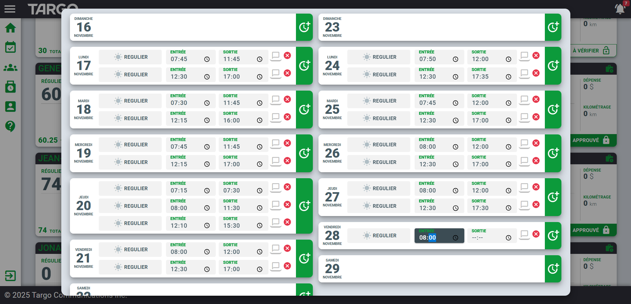631x304 pixels.
Task: Add a shift for Mercredi 26 Novembre
Action: tap(553, 153)
